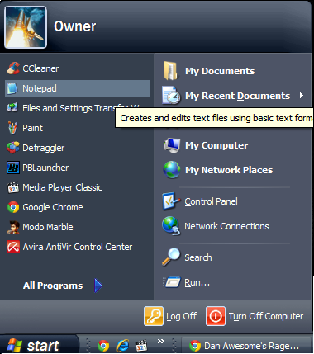Click the Search magnifying glass icon

click(x=171, y=257)
